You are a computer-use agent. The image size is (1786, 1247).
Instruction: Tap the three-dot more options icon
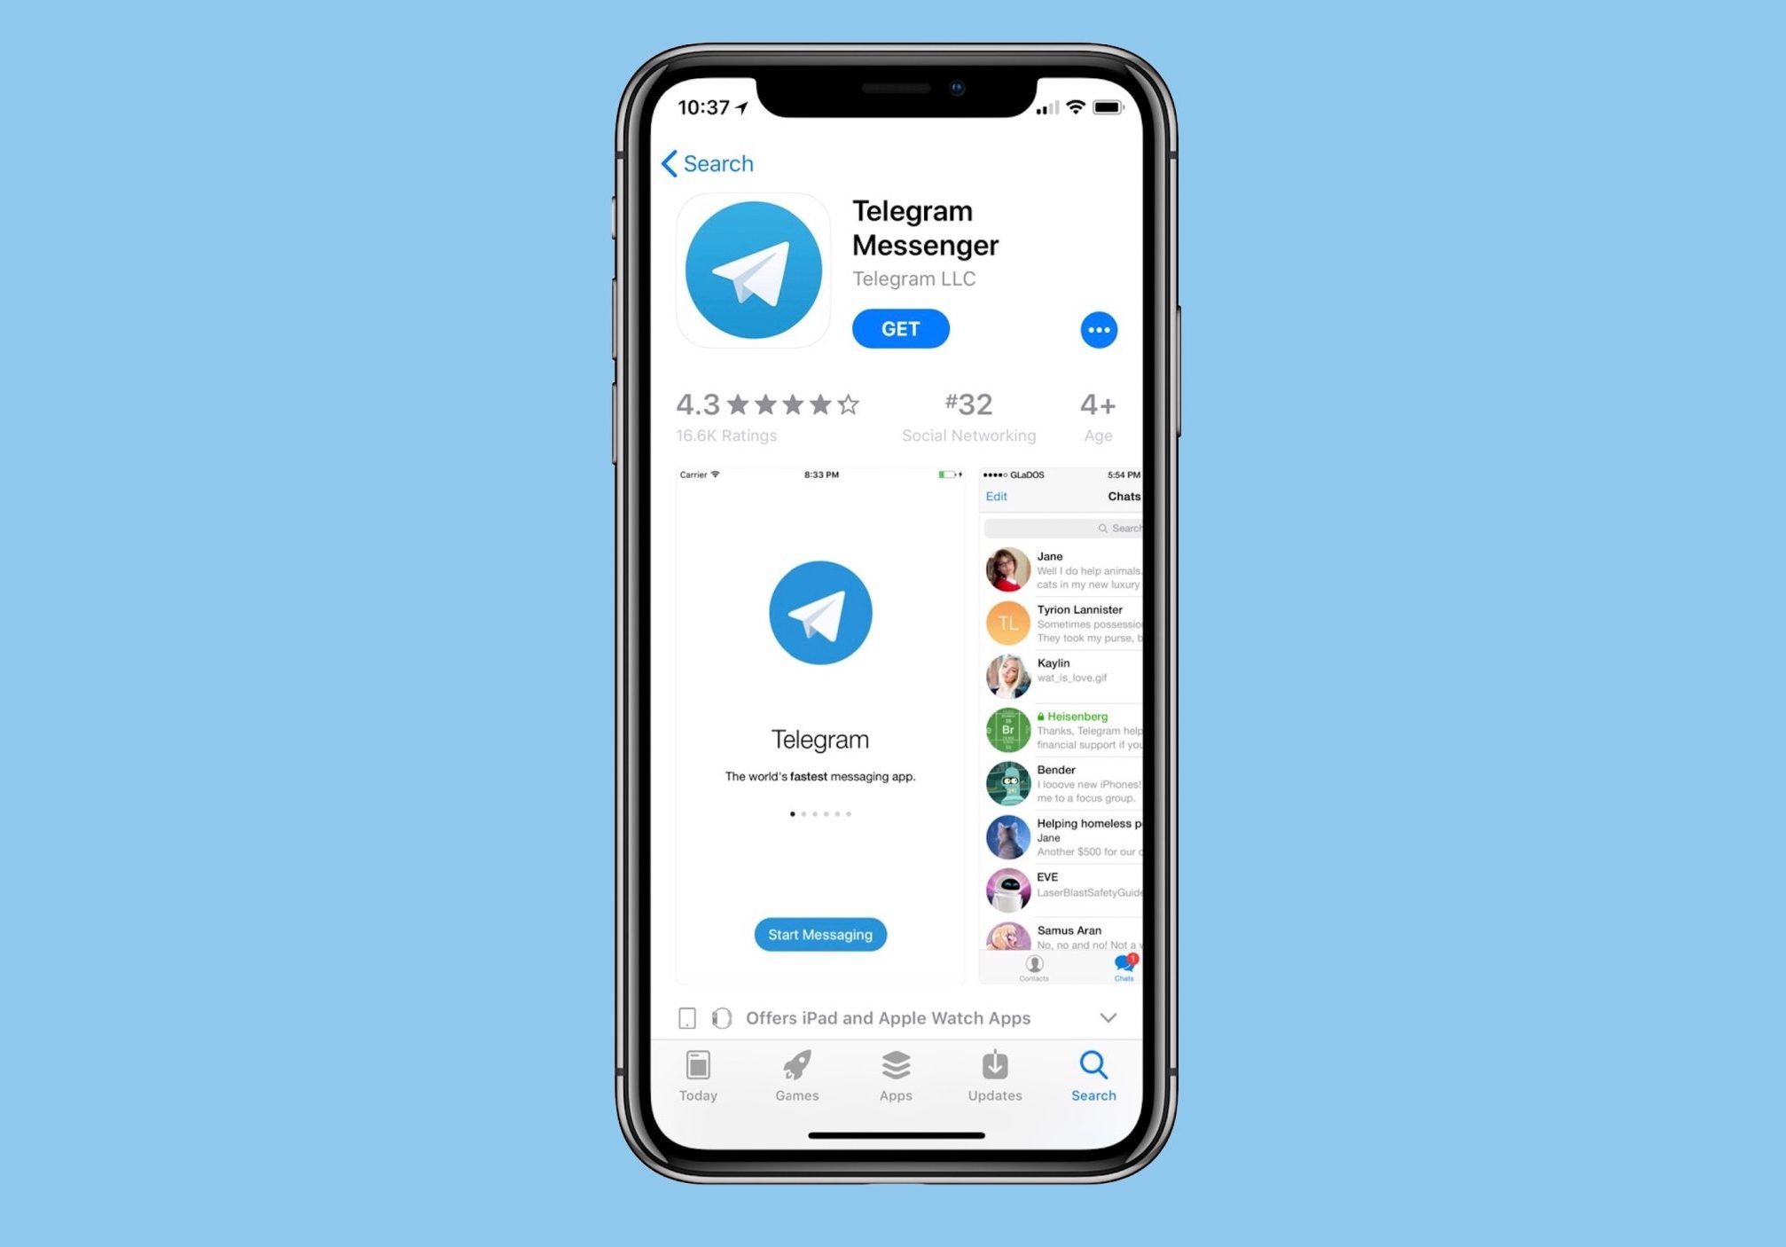click(1098, 328)
